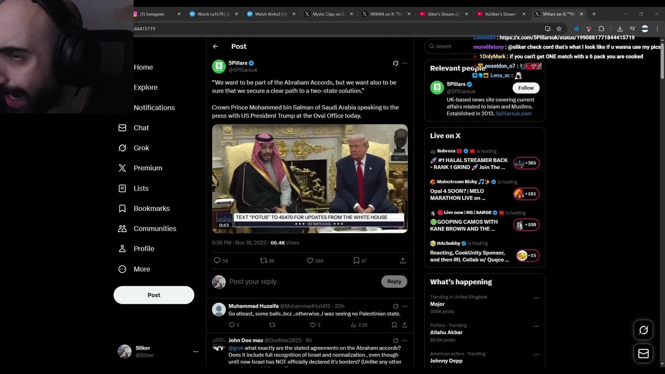Open @grok mention in John Doe reply
This screenshot has height=374, width=665.
point(236,348)
